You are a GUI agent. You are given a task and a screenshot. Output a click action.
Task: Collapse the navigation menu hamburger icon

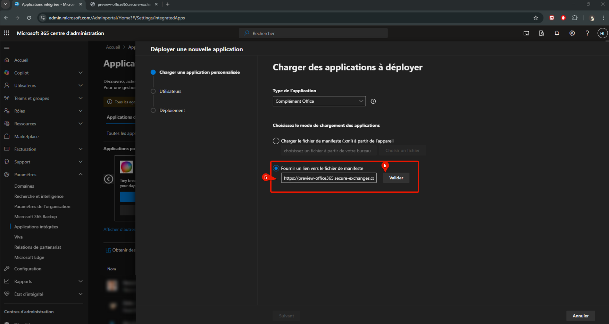point(7,47)
